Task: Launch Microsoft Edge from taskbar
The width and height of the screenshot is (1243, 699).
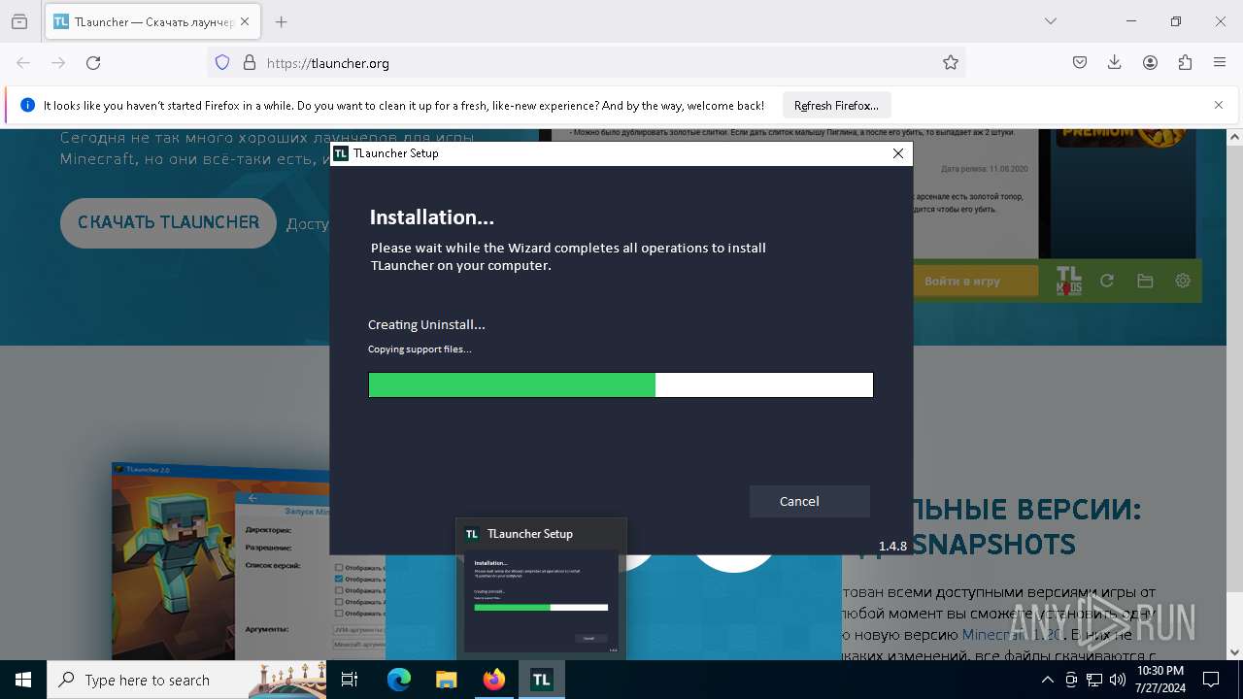Action: [x=399, y=680]
